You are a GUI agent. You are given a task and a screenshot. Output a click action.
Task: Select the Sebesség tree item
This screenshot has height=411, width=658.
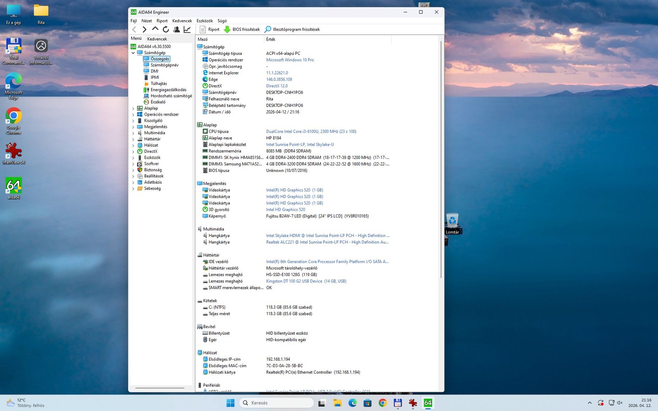click(x=152, y=188)
